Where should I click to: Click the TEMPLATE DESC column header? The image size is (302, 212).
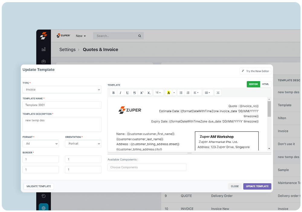(x=289, y=80)
